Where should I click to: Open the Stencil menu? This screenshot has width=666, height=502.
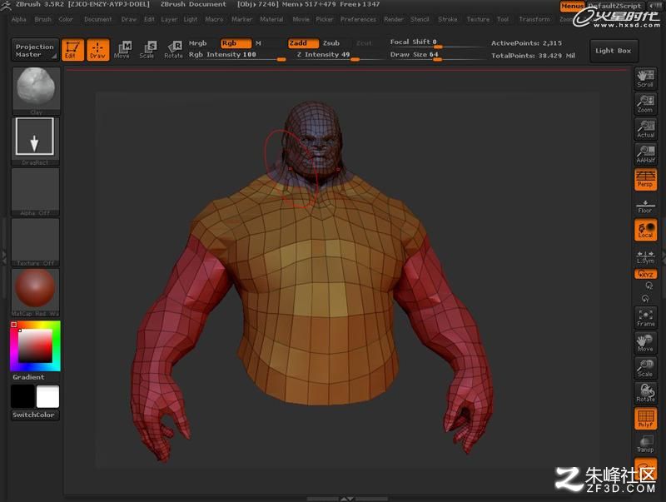(x=420, y=19)
